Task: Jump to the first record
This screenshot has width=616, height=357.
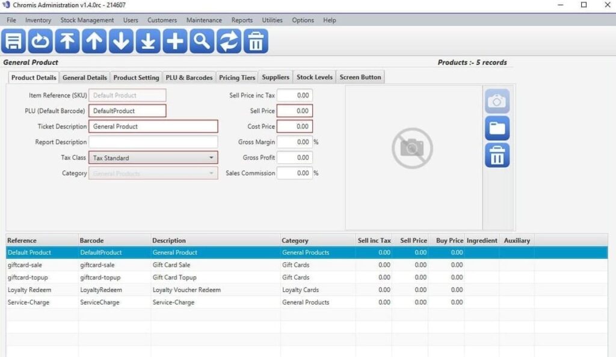Action: click(x=67, y=42)
